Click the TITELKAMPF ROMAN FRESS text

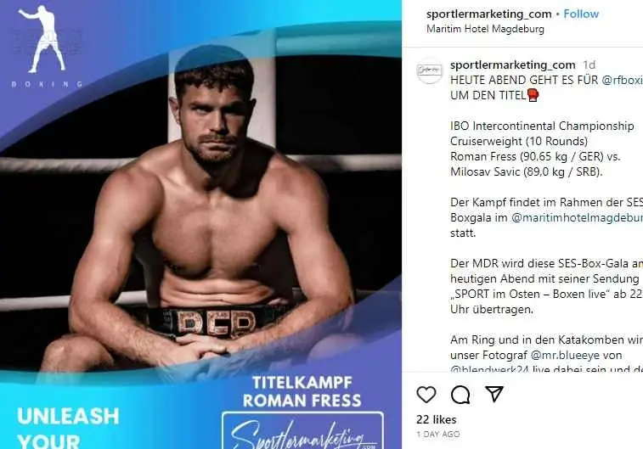(302, 391)
